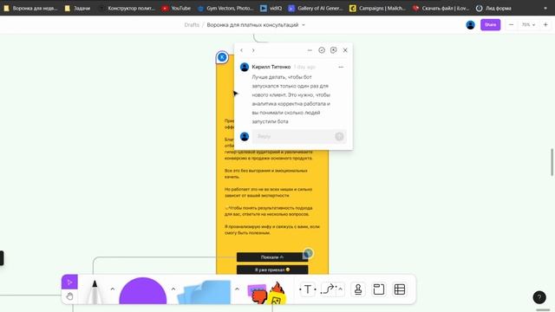Show more bookmarks overflow arrow

(545, 8)
